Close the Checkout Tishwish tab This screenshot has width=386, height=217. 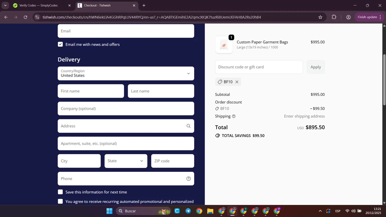(x=134, y=5)
